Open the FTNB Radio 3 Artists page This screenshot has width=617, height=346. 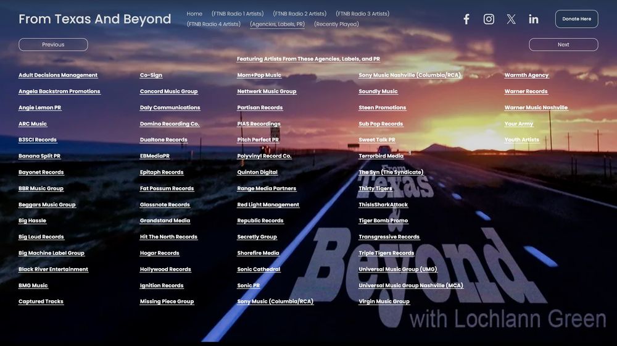[362, 14]
